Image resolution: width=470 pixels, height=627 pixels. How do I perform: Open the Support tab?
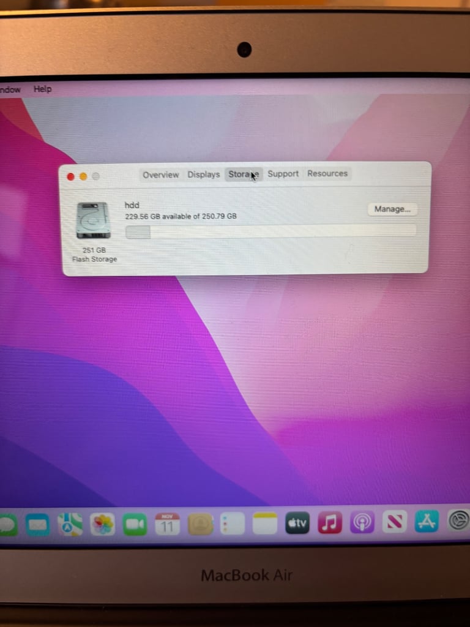pyautogui.click(x=283, y=174)
